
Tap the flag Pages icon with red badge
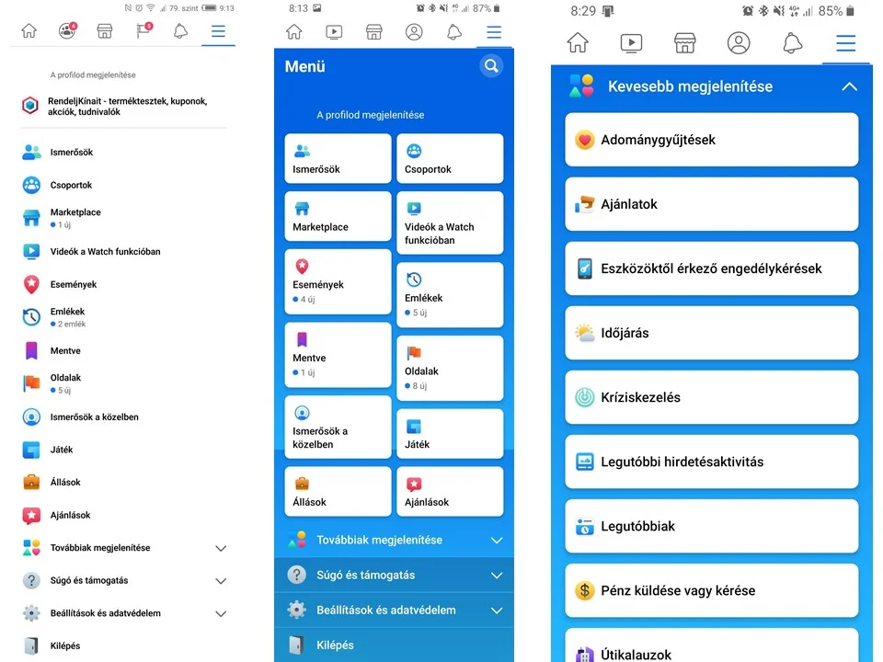[x=143, y=30]
